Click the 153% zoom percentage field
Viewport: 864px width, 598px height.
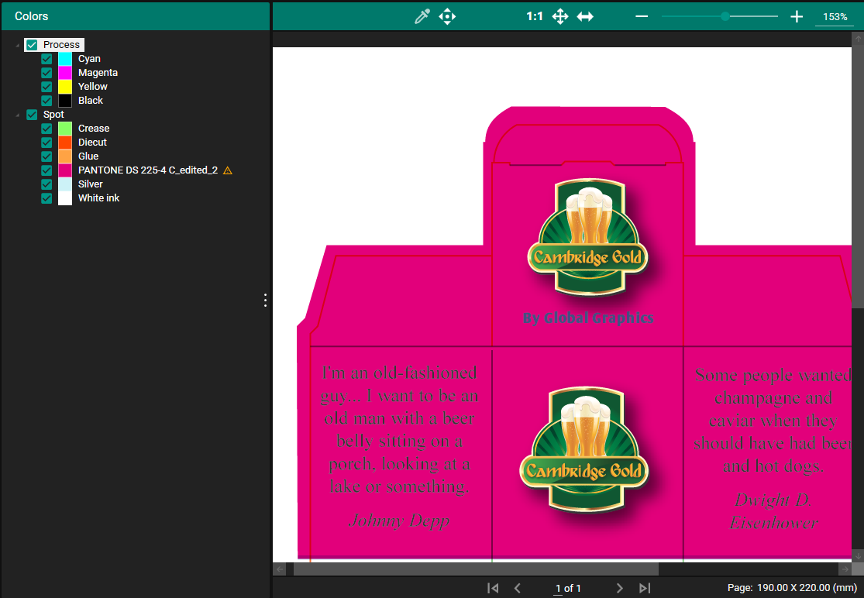pos(835,16)
